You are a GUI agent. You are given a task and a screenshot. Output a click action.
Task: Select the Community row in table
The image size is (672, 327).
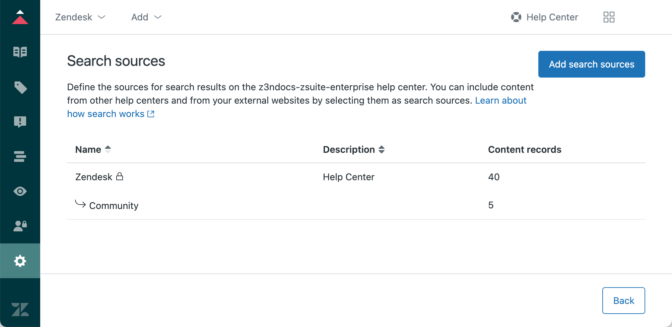(x=356, y=205)
